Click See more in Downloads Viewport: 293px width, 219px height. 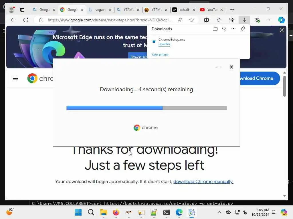coord(160,54)
